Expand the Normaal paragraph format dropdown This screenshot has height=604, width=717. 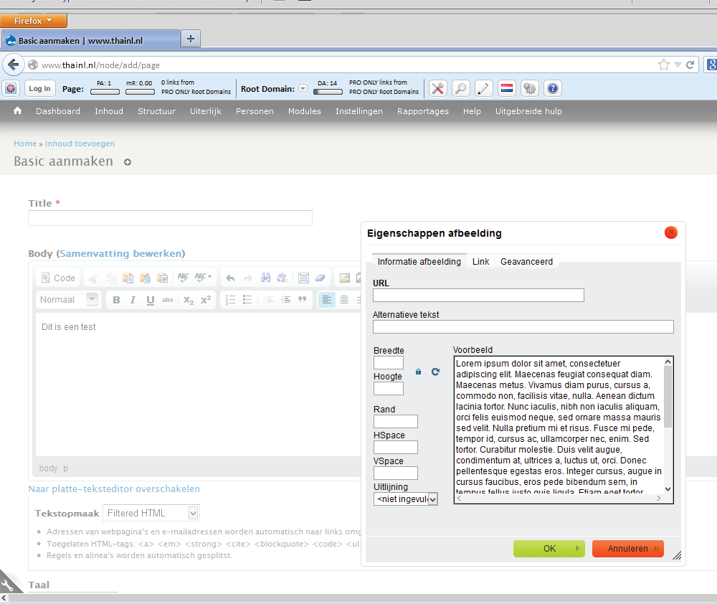[x=92, y=300]
